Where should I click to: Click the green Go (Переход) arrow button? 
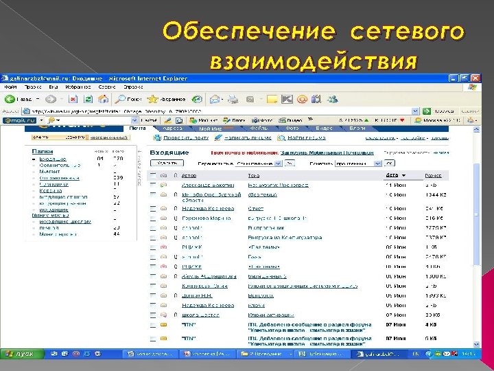click(x=427, y=111)
